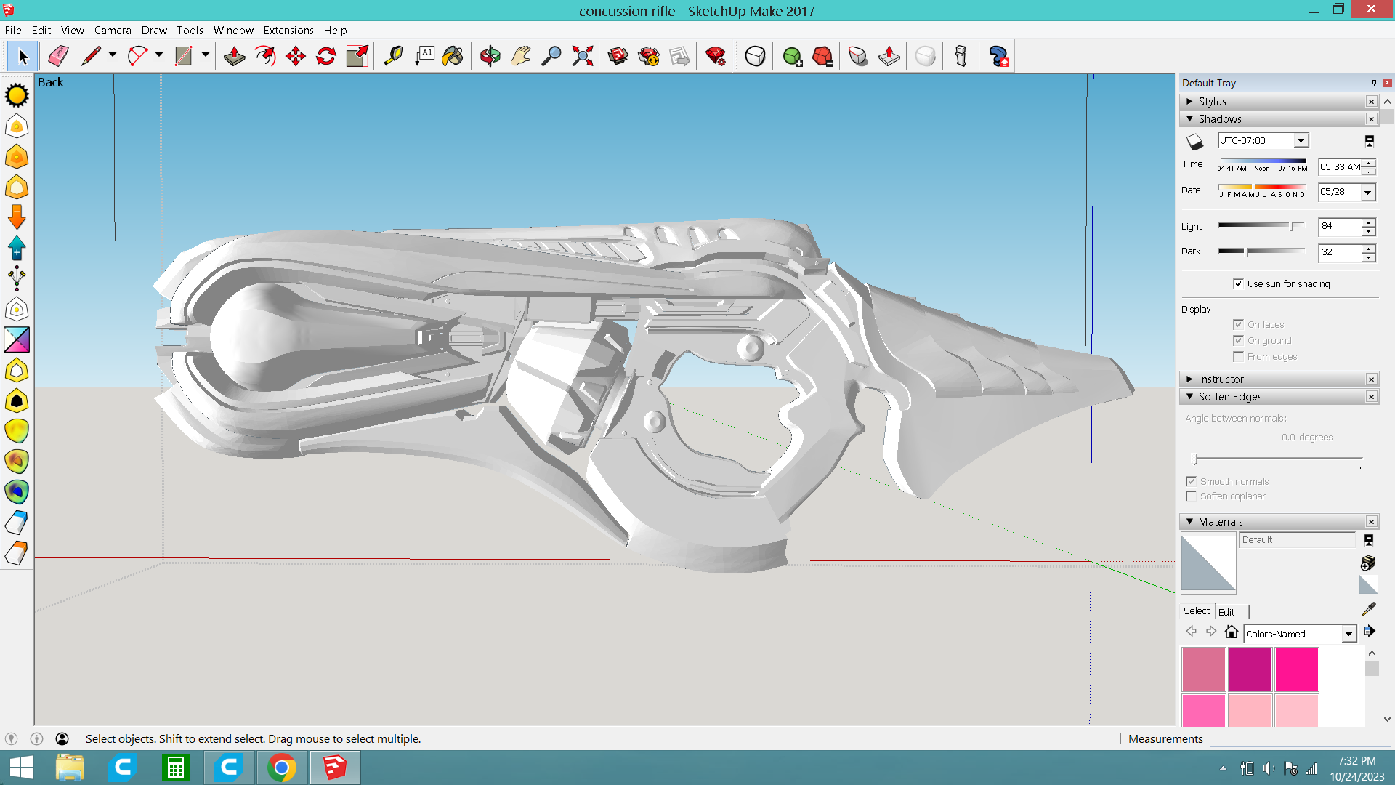The image size is (1395, 785).
Task: Open Extension Warehouse ruby icon
Action: click(x=716, y=56)
